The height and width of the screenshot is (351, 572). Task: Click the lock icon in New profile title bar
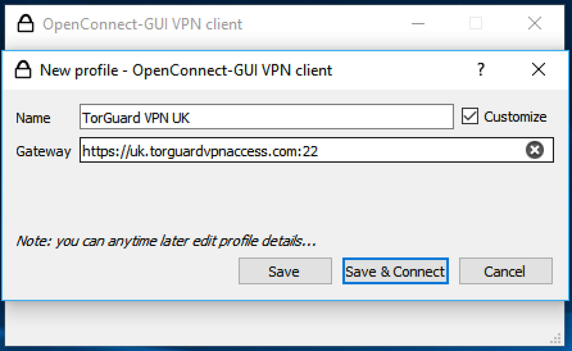(23, 70)
